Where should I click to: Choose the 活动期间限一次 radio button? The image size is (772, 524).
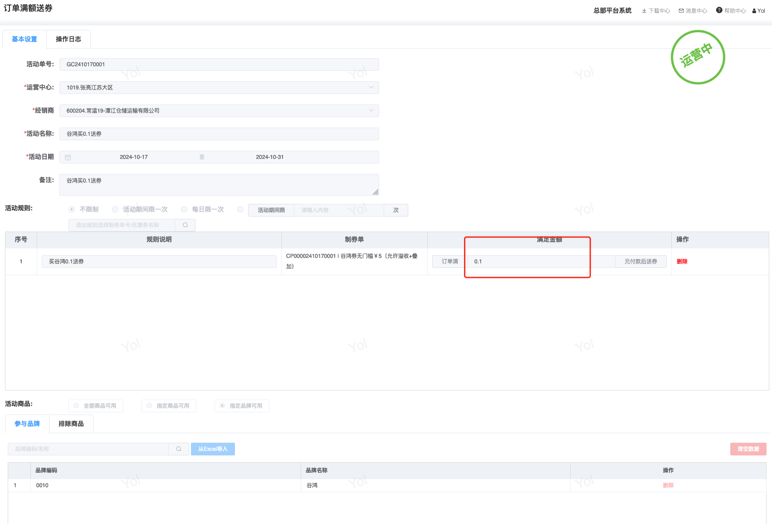(115, 209)
